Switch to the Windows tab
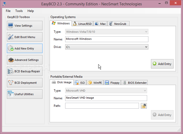183x134 pixels. click(x=61, y=23)
